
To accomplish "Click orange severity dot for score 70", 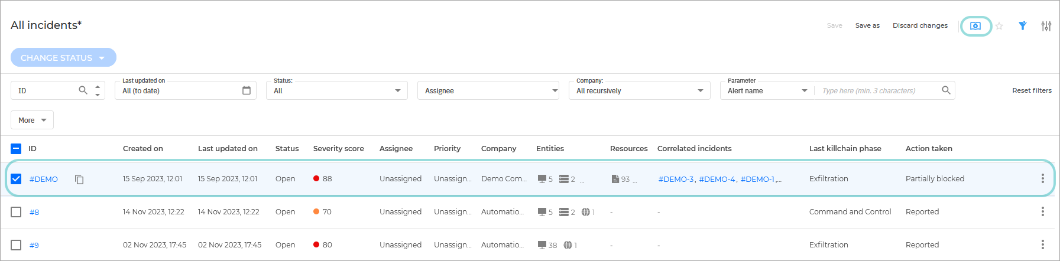I will point(316,211).
